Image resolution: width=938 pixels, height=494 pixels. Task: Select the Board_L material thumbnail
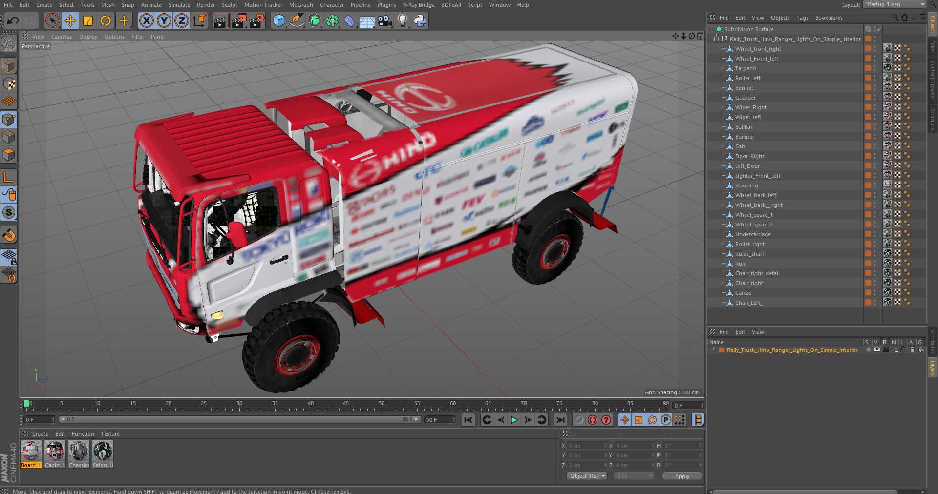[x=31, y=454]
